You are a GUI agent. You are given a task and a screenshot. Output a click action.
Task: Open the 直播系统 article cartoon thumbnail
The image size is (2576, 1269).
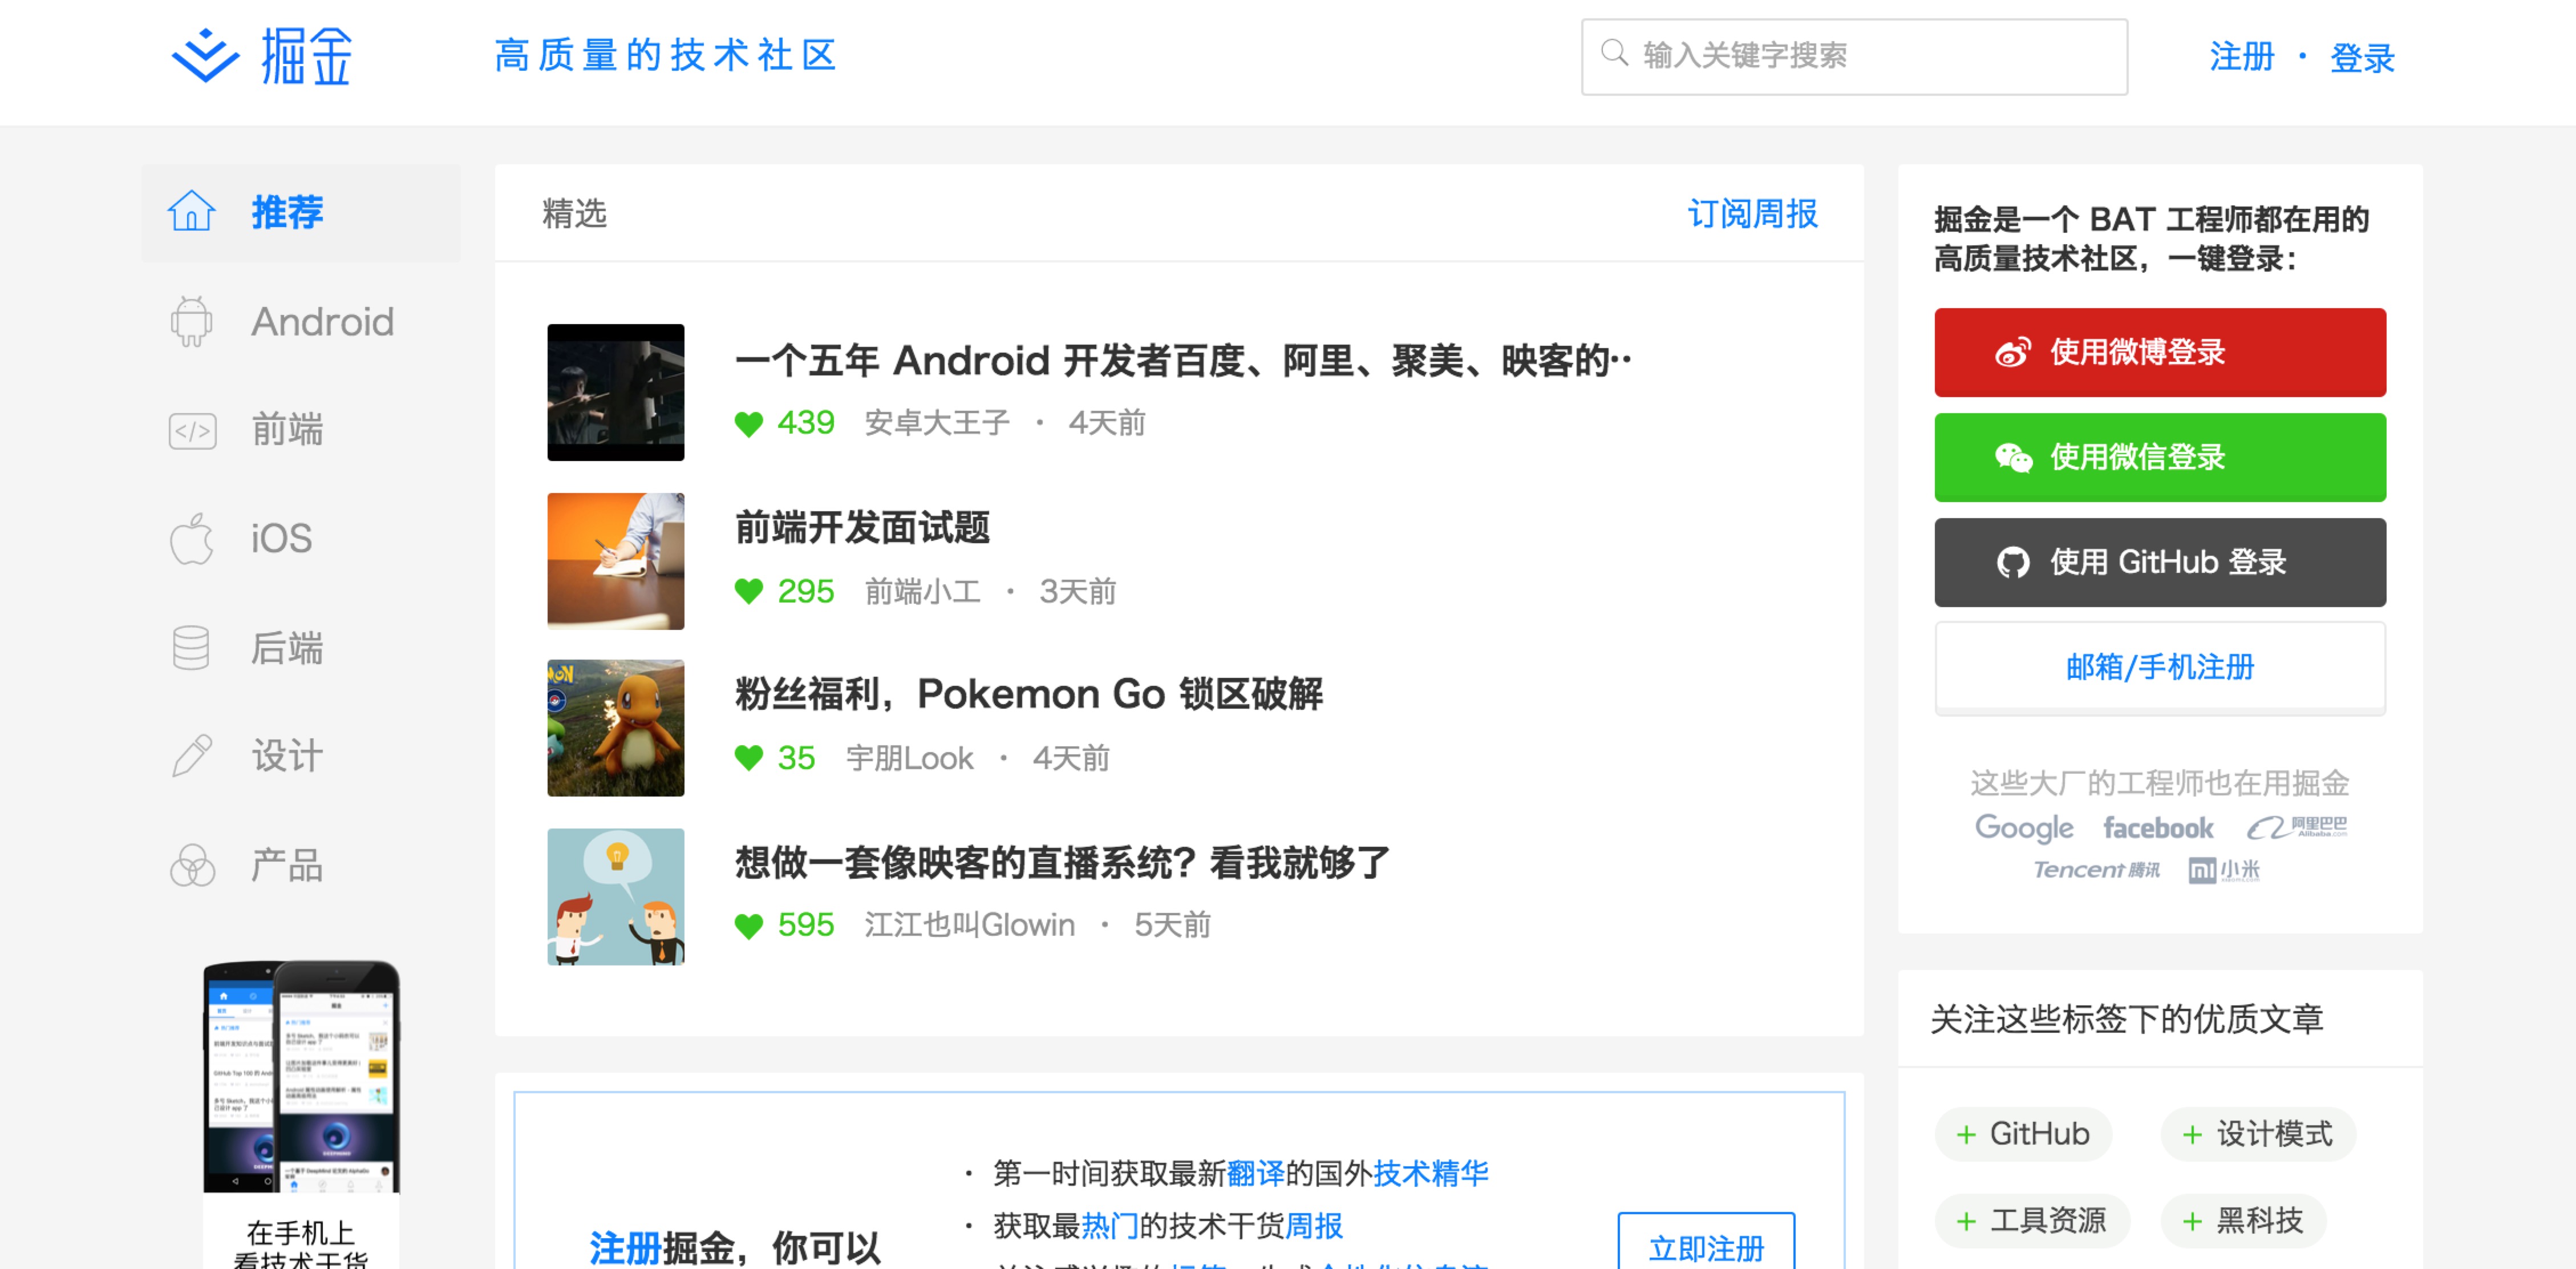(x=616, y=896)
